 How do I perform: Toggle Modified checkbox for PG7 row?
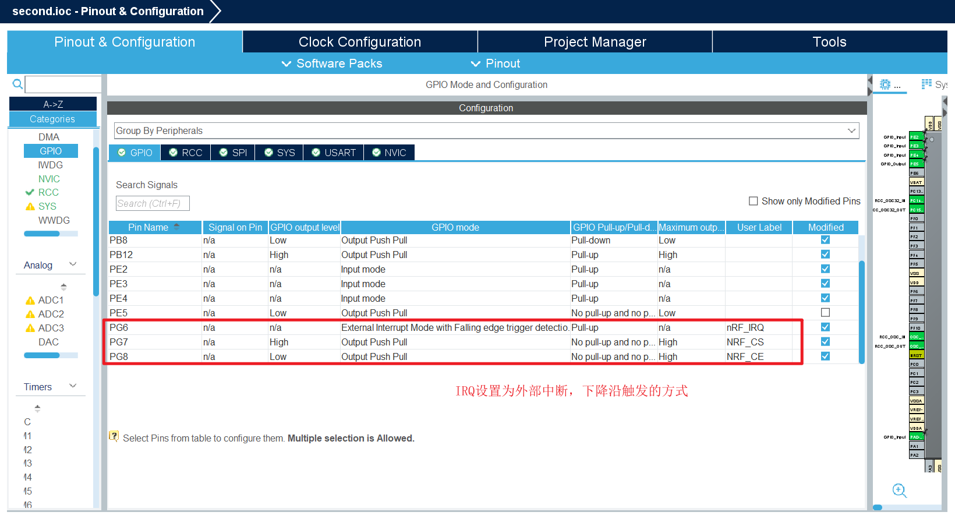825,342
